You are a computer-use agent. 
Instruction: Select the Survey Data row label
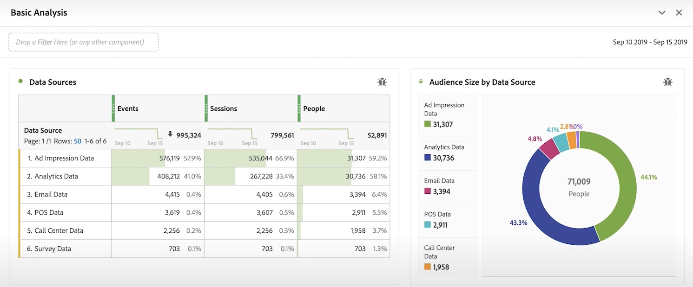point(53,249)
